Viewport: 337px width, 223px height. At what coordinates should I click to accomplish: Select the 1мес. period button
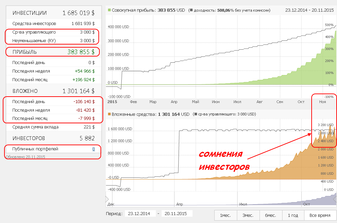pyautogui.click(x=226, y=215)
